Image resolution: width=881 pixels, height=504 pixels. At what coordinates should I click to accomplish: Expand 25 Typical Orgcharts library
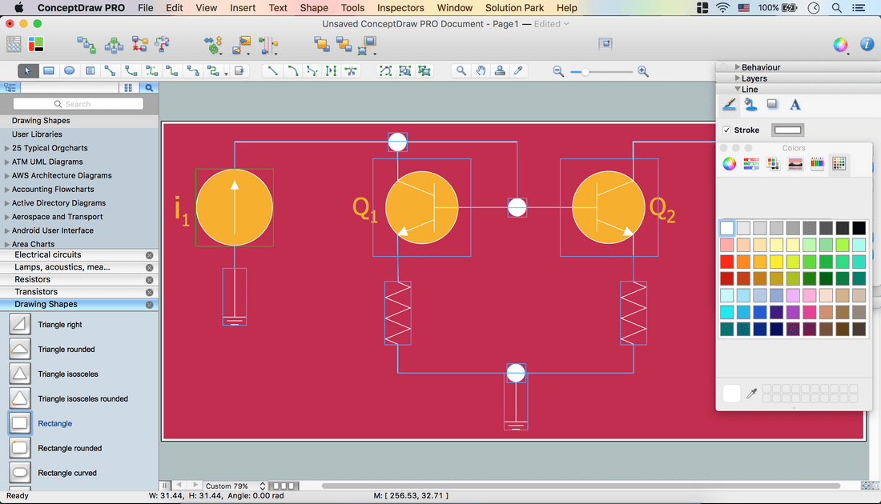pyautogui.click(x=7, y=148)
